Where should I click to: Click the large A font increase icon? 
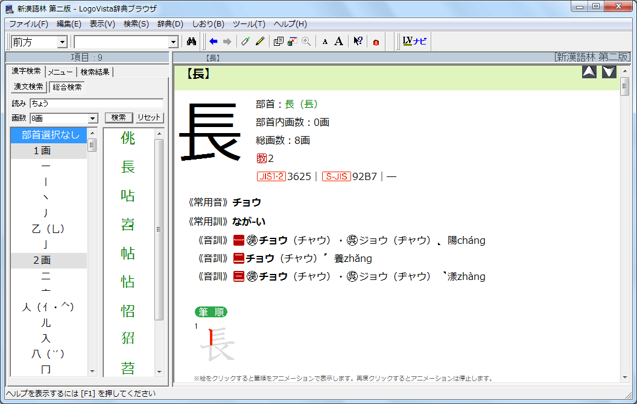[x=339, y=42]
